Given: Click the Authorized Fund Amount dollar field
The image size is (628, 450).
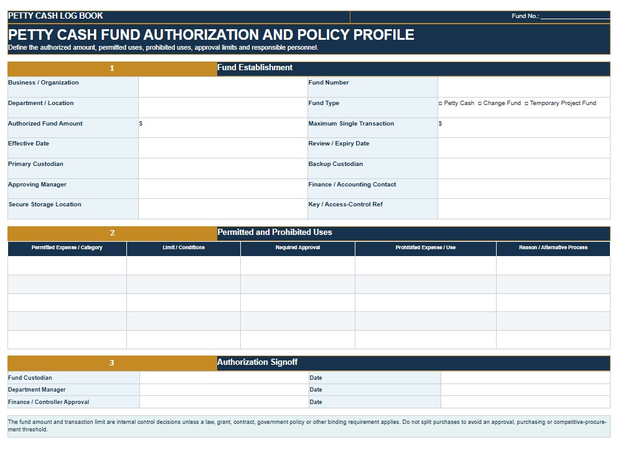Looking at the screenshot, I should 223,128.
